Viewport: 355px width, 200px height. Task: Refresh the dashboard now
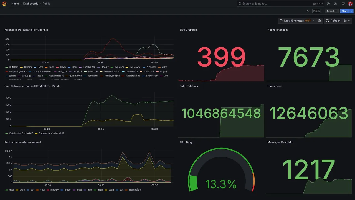click(x=333, y=21)
